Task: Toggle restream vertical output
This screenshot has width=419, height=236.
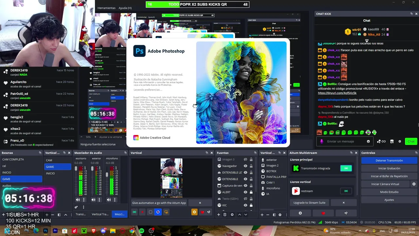Action: pyautogui.click(x=346, y=191)
